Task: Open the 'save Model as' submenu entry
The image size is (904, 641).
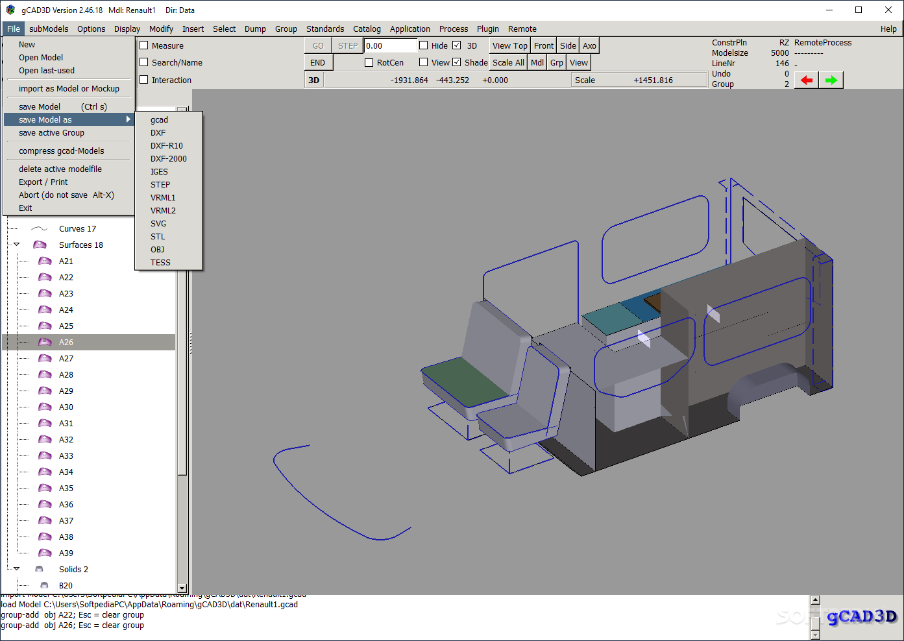Action: point(69,119)
